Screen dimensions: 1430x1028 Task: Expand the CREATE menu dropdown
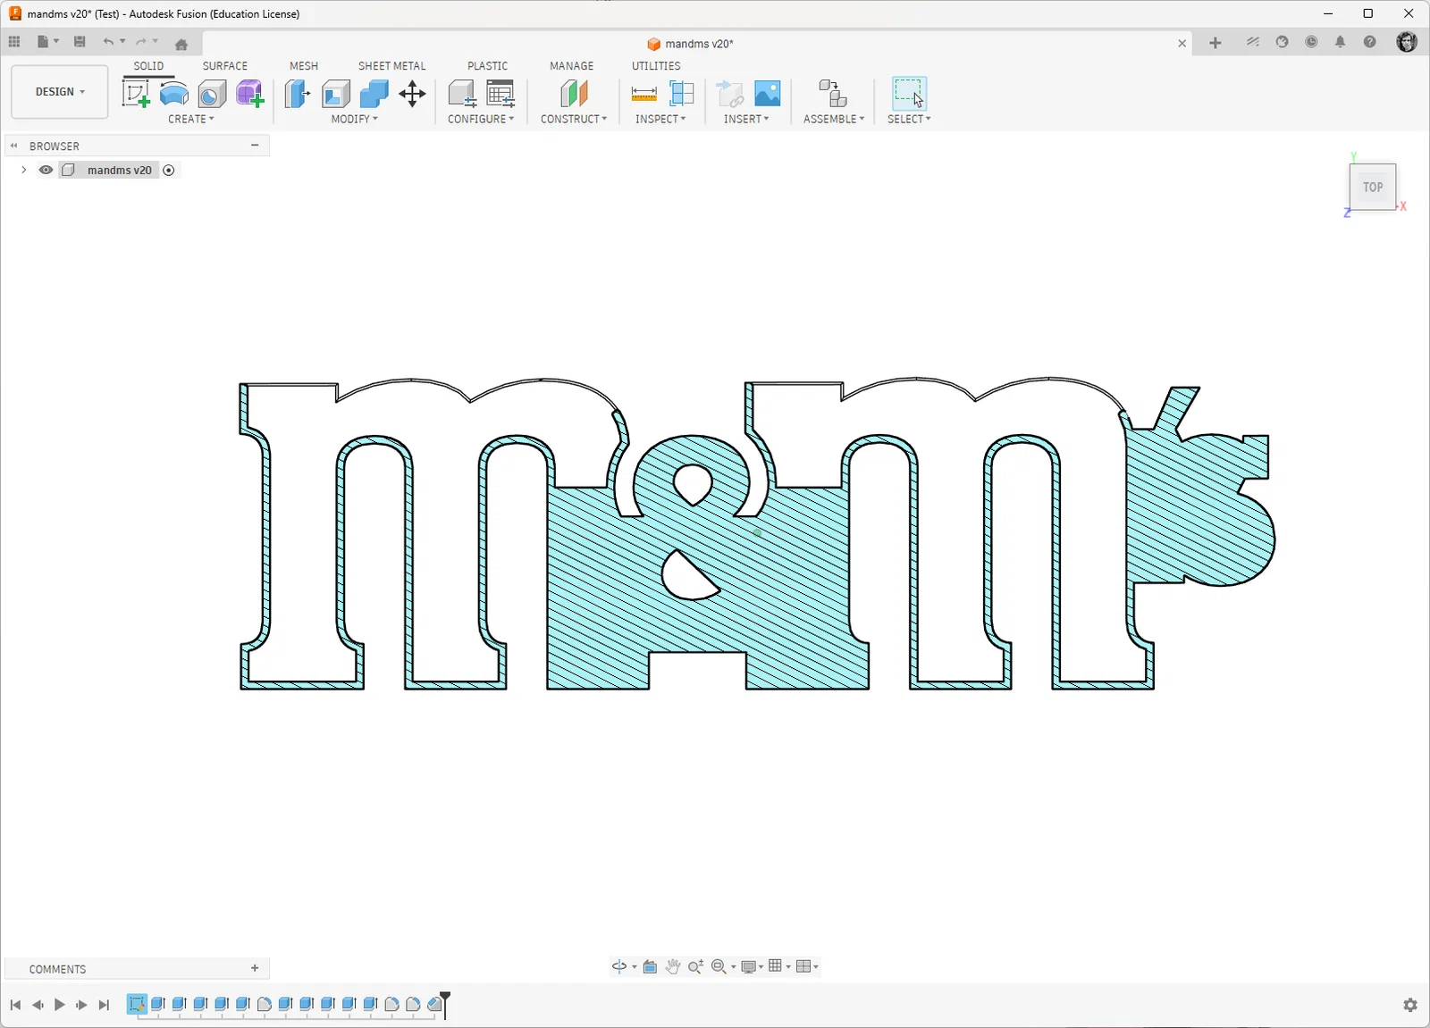(x=191, y=119)
